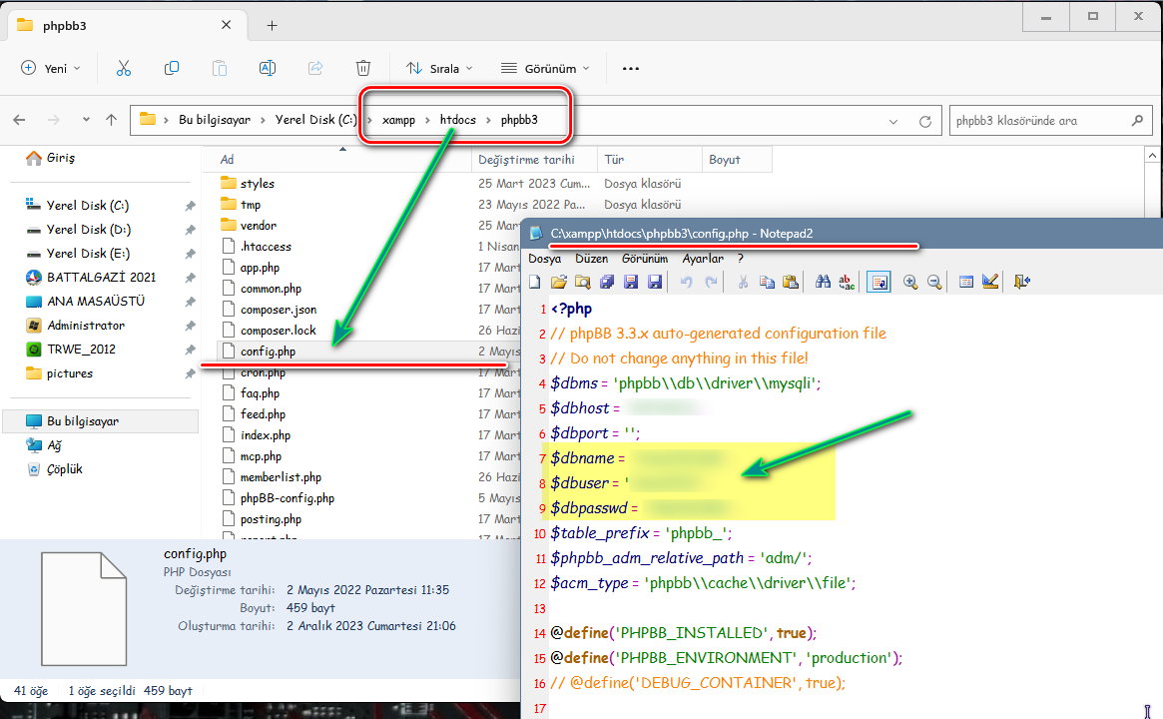Expand the address bar history dropdown
Image resolution: width=1163 pixels, height=719 pixels.
pos(893,121)
